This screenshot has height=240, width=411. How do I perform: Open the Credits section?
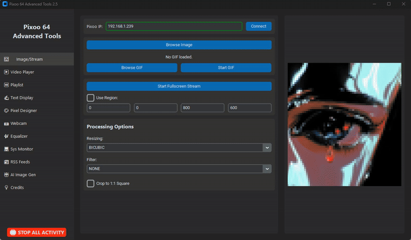[x=36, y=187]
